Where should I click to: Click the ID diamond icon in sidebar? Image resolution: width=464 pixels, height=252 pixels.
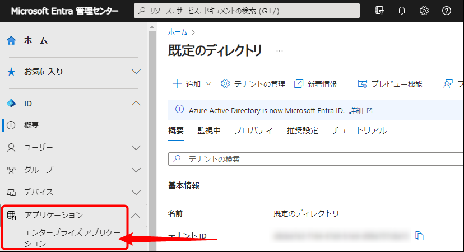pos(11,104)
